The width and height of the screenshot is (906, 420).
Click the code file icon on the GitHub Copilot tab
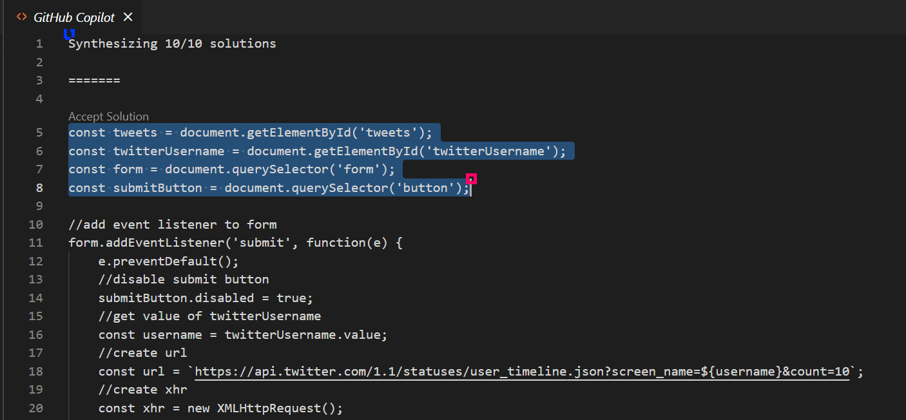point(21,17)
